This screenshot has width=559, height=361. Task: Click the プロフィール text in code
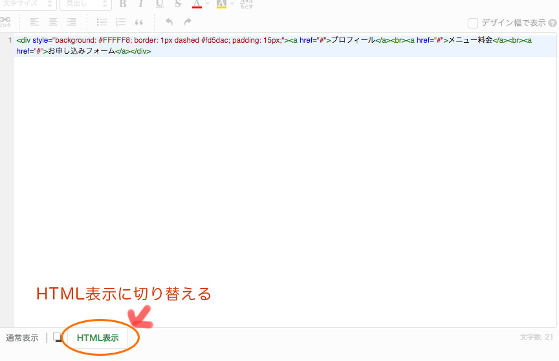pos(353,40)
